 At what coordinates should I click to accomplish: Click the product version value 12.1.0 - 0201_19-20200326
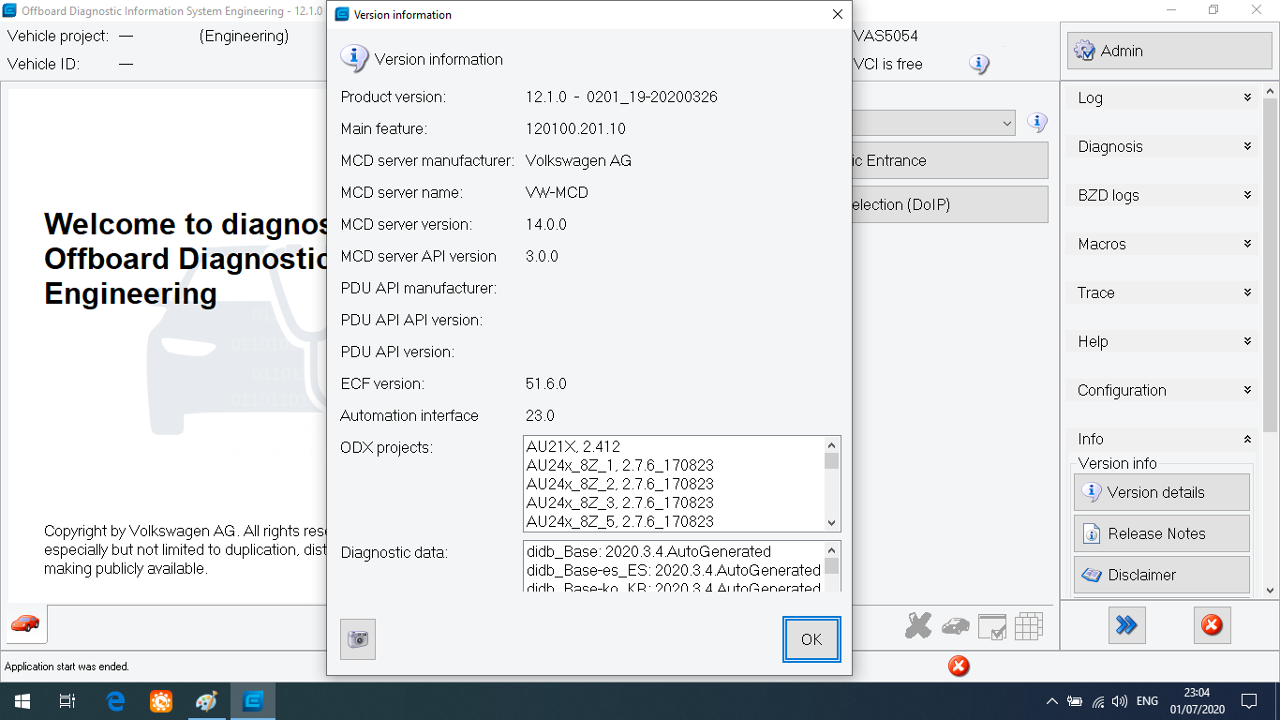pyautogui.click(x=622, y=97)
